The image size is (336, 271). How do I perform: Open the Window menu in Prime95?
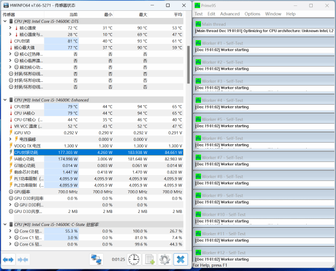point(273,14)
